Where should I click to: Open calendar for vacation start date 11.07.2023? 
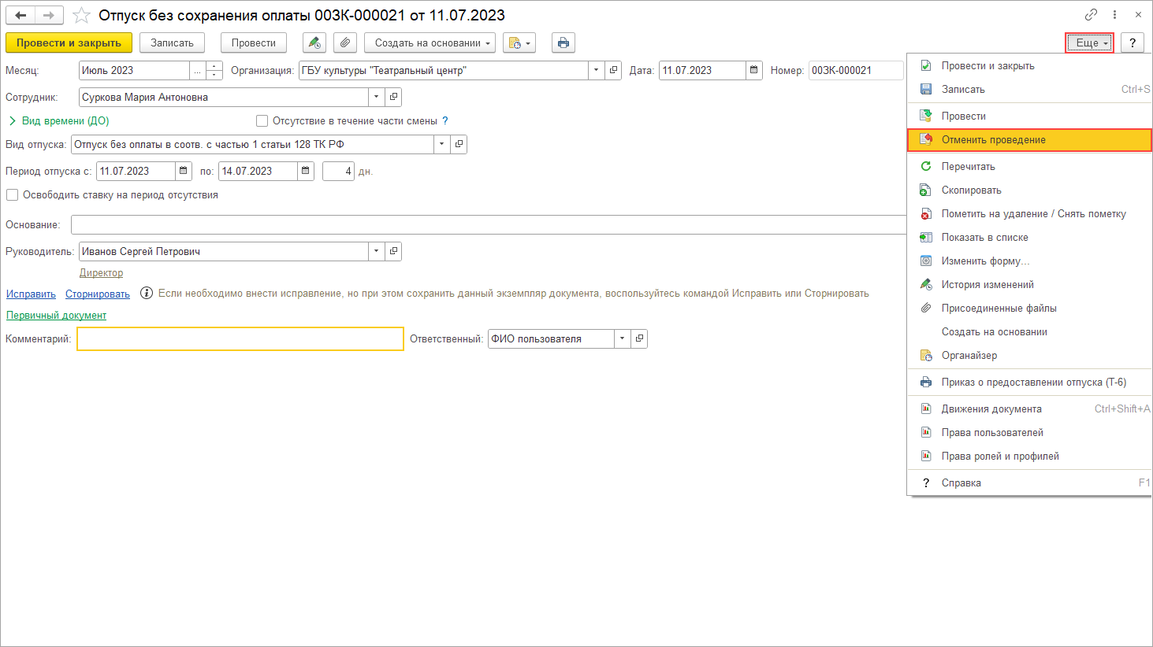[184, 171]
